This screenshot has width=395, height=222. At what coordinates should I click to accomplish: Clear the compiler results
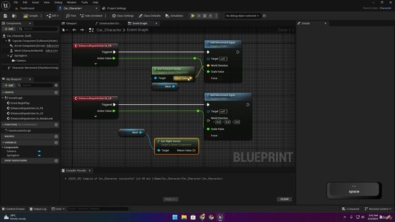[285, 199]
